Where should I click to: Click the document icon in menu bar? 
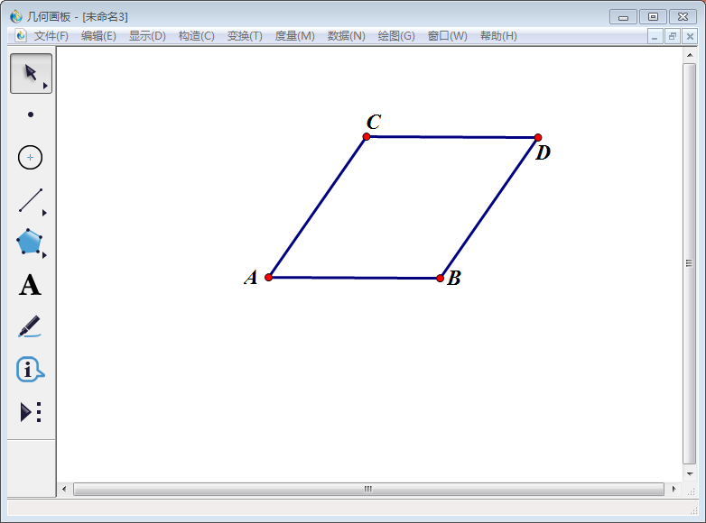click(x=21, y=35)
